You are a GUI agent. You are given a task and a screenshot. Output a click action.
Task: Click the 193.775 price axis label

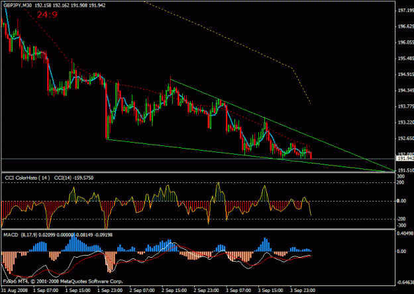pos(405,106)
